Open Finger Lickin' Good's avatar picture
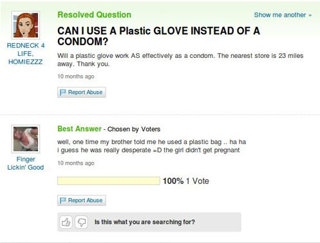This screenshot has height=243, width=320. point(26,139)
